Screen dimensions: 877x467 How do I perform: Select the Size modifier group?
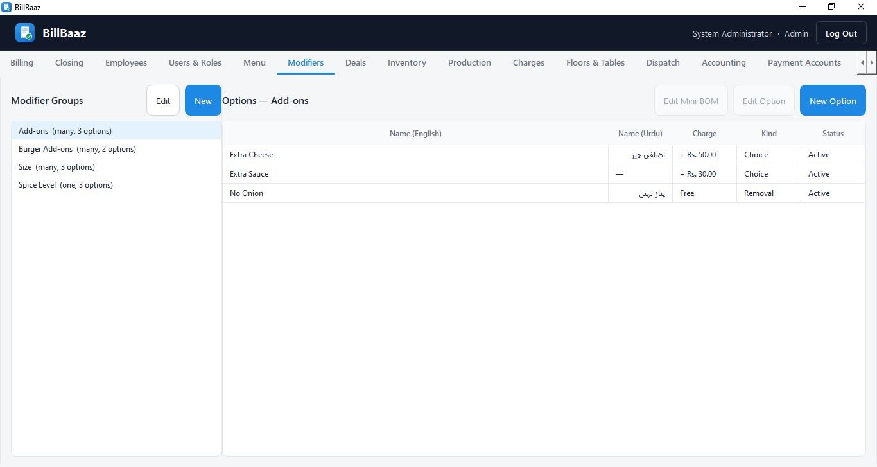[116, 166]
